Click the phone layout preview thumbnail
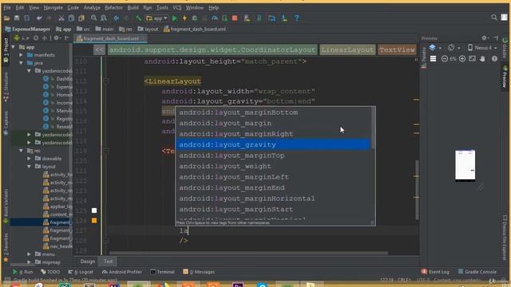511x287 pixels. click(465, 165)
